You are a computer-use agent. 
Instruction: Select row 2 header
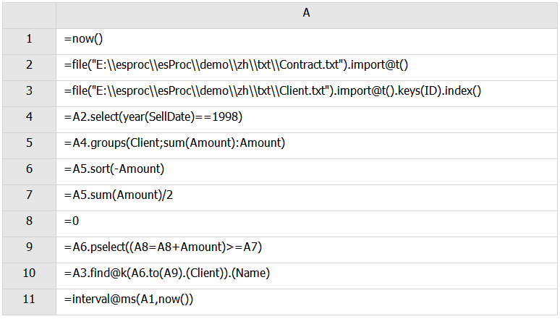(x=29, y=67)
